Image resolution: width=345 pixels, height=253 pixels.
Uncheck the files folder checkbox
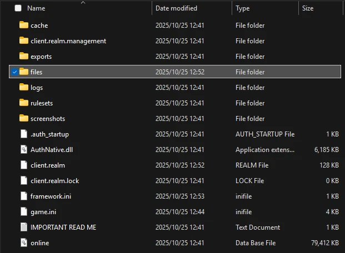click(14, 72)
